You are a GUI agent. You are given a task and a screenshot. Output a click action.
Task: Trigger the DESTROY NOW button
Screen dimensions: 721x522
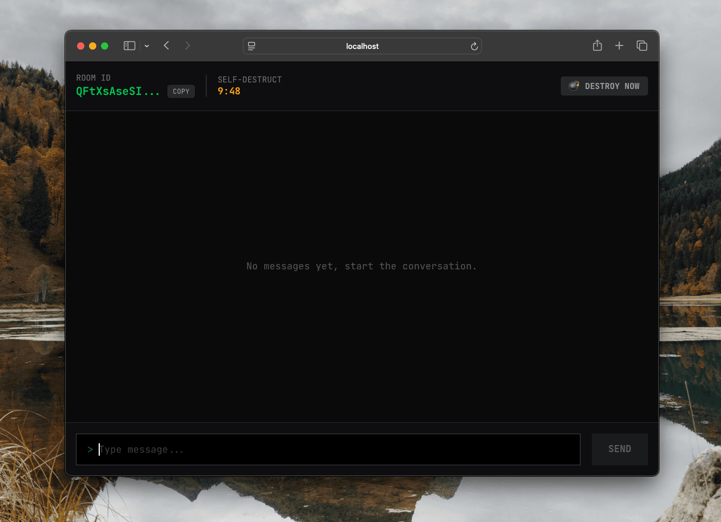pyautogui.click(x=604, y=85)
